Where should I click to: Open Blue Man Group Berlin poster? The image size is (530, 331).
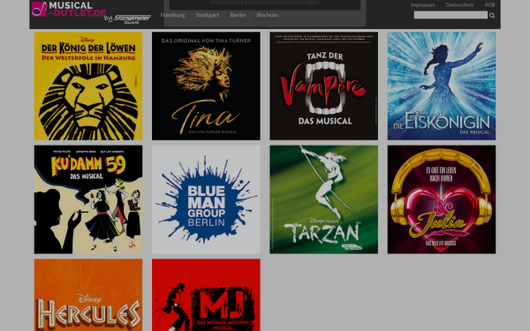point(206,199)
